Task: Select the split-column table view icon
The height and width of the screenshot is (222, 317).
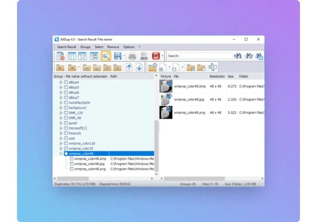Action: [x=82, y=56]
